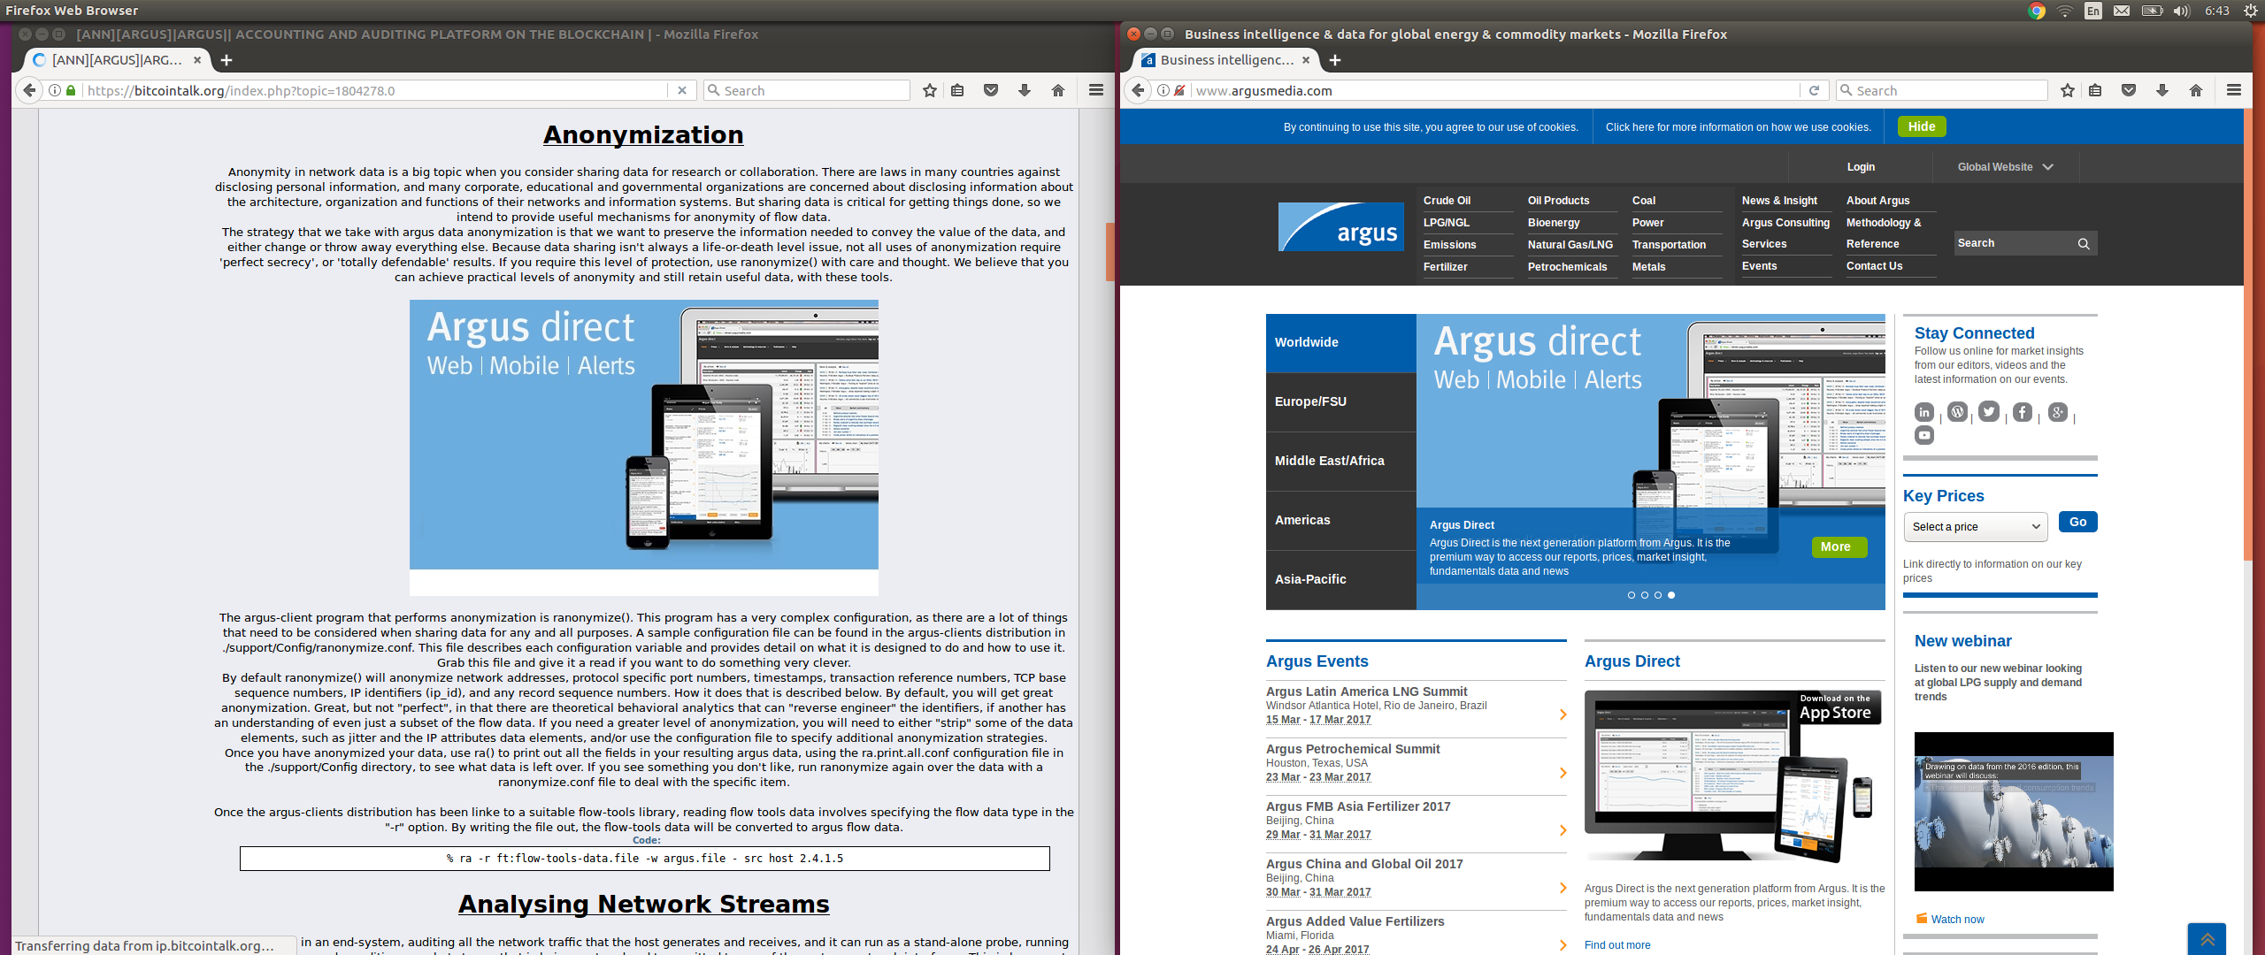The height and width of the screenshot is (955, 2265).
Task: Click bitcointalk window vertical scrollbar thumb
Action: [x=1109, y=252]
